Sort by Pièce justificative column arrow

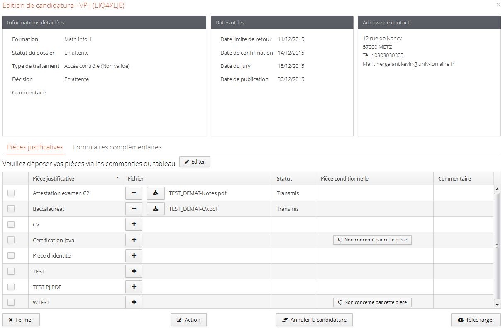pyautogui.click(x=117, y=178)
